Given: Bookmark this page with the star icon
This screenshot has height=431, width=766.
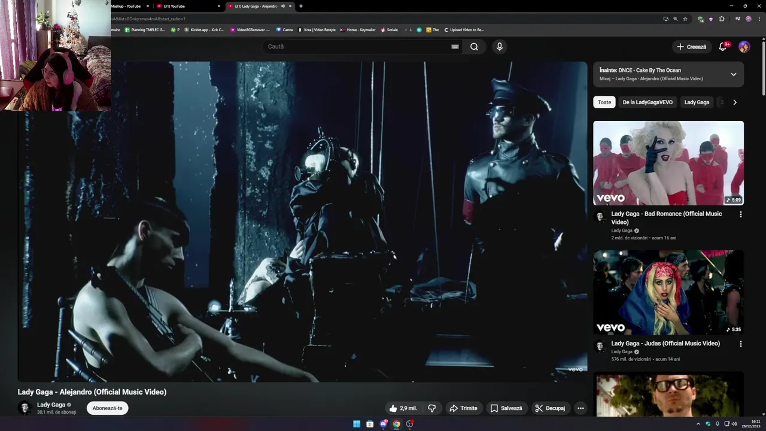Looking at the screenshot, I should (x=685, y=19).
